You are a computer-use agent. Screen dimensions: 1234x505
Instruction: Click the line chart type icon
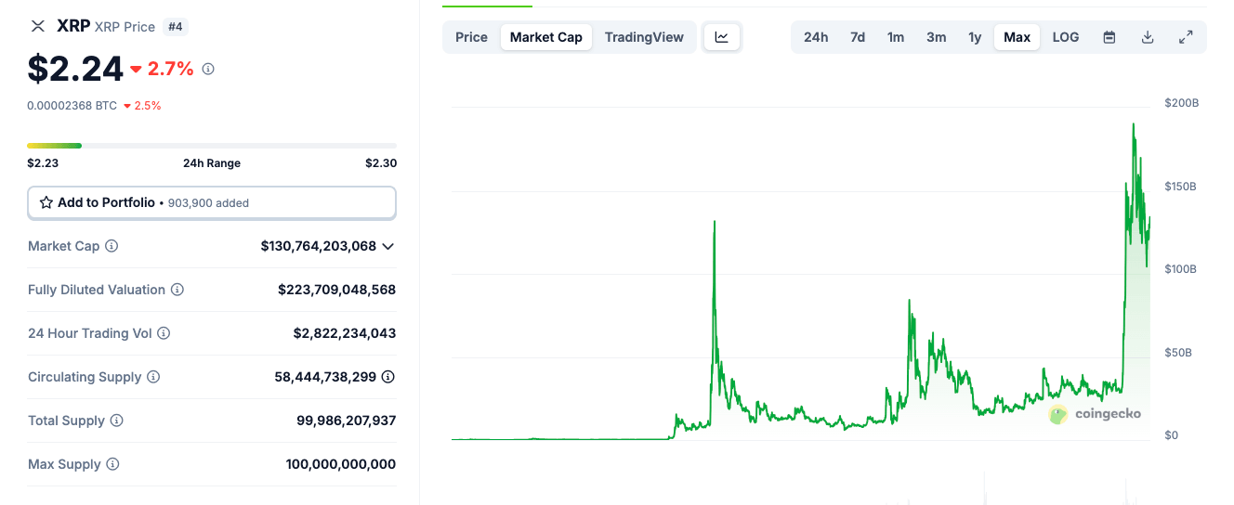pyautogui.click(x=722, y=37)
